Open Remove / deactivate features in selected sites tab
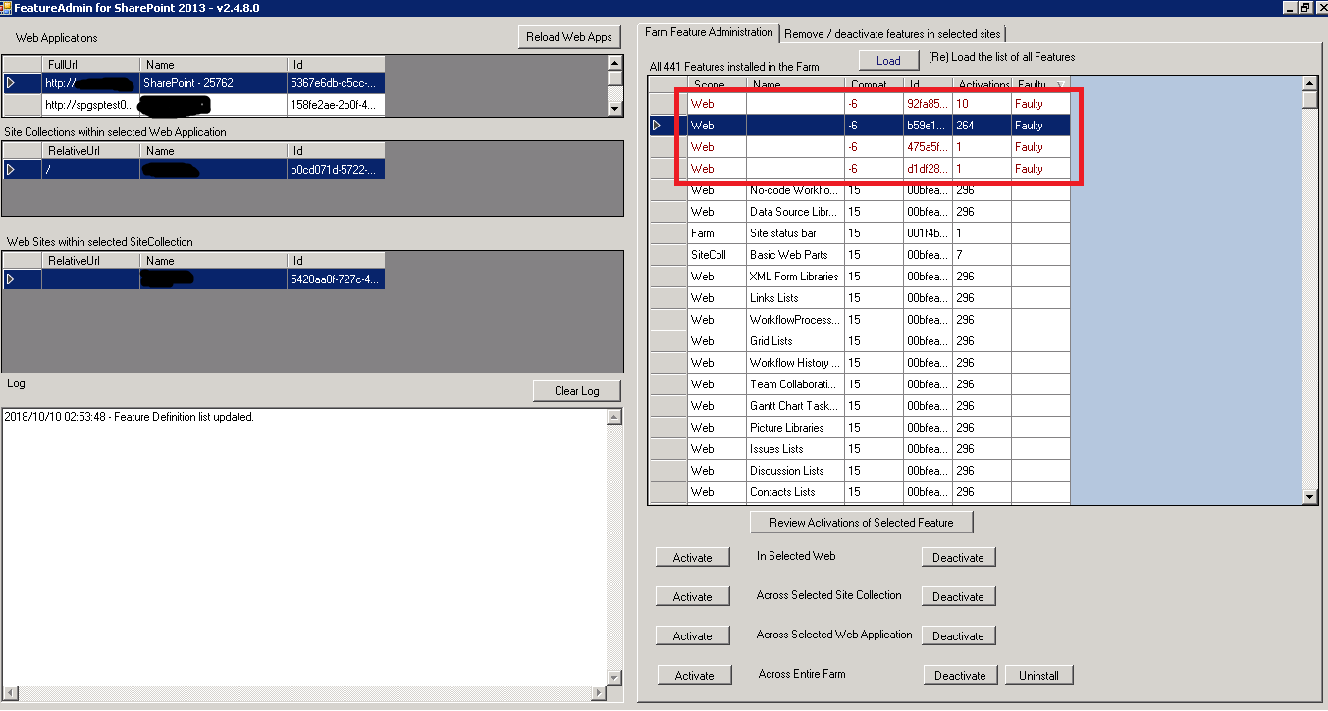Viewport: 1328px width, 711px height. (892, 34)
